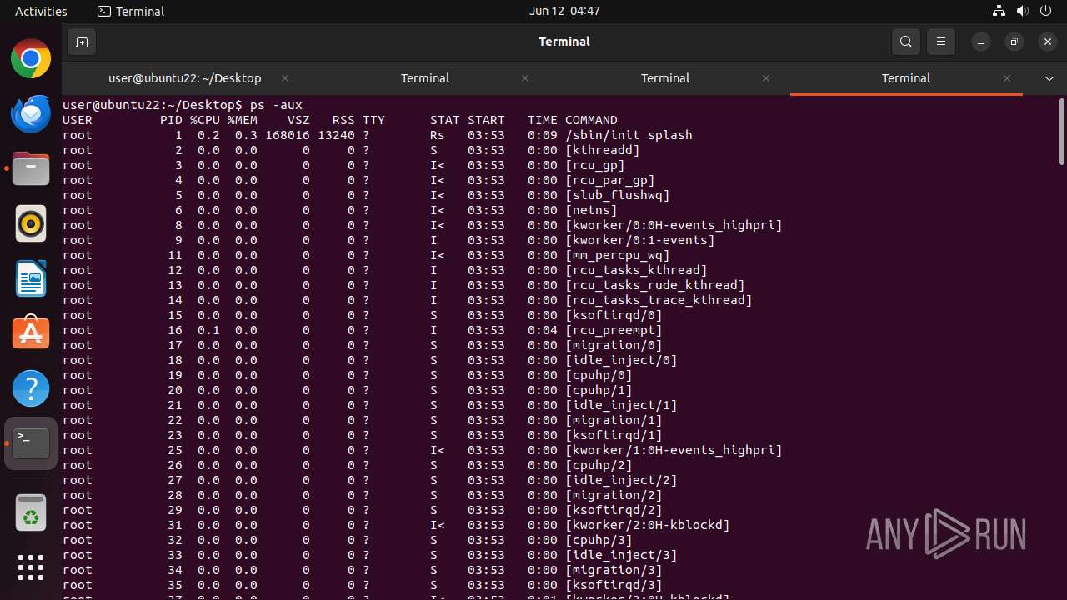This screenshot has height=600, width=1067.
Task: Close the Terminal window
Action: (x=1048, y=42)
